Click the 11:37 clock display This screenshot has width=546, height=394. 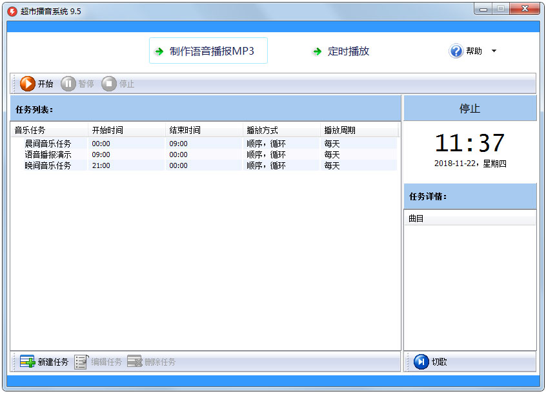pos(470,143)
